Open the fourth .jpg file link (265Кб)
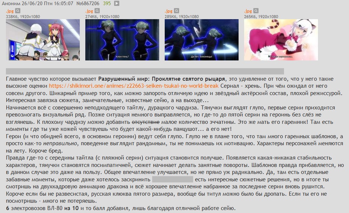The height and width of the screenshot is (213, 349). 248,11
